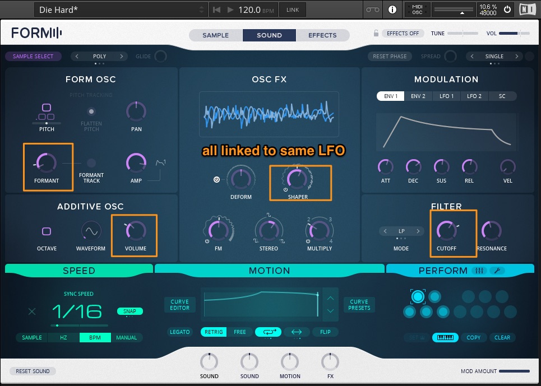Click the lock icon next to Effects Off
The height and width of the screenshot is (386, 541).
376,34
